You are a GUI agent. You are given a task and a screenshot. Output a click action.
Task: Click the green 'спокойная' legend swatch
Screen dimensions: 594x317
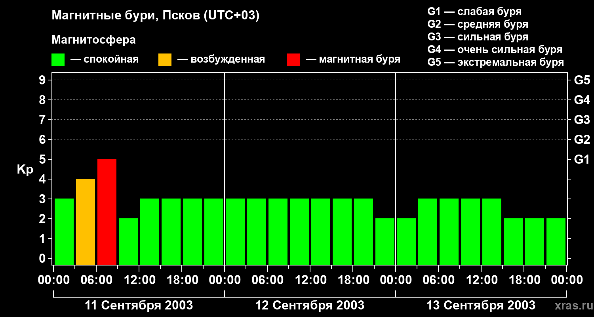[58, 60]
